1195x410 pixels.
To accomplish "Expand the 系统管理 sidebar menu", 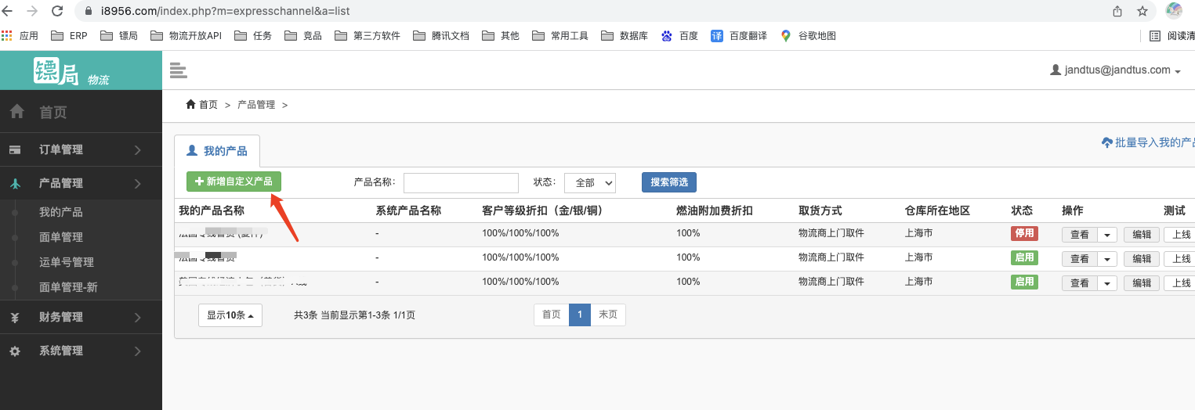I will (x=81, y=351).
